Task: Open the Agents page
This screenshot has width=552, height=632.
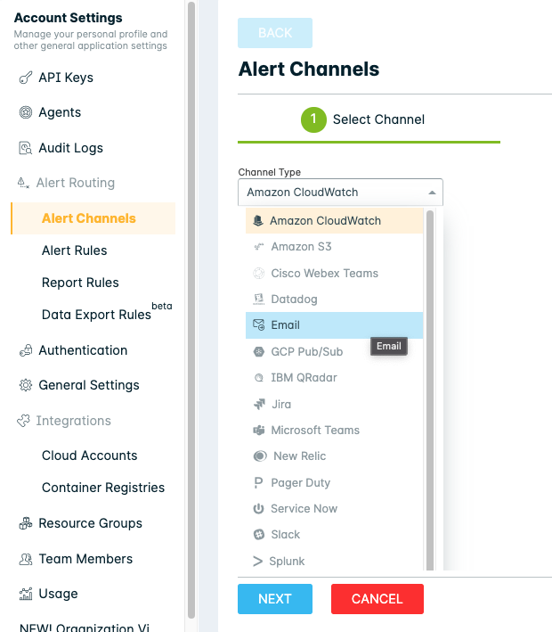Action: coord(60,112)
